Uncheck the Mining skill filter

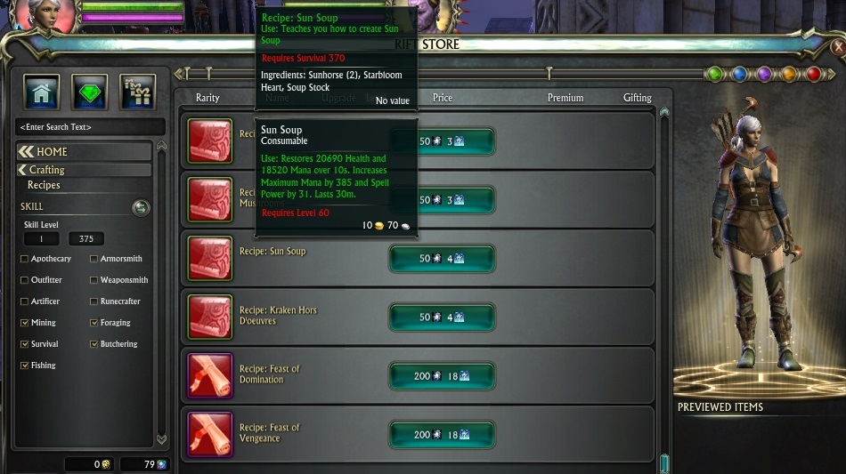pyautogui.click(x=24, y=323)
